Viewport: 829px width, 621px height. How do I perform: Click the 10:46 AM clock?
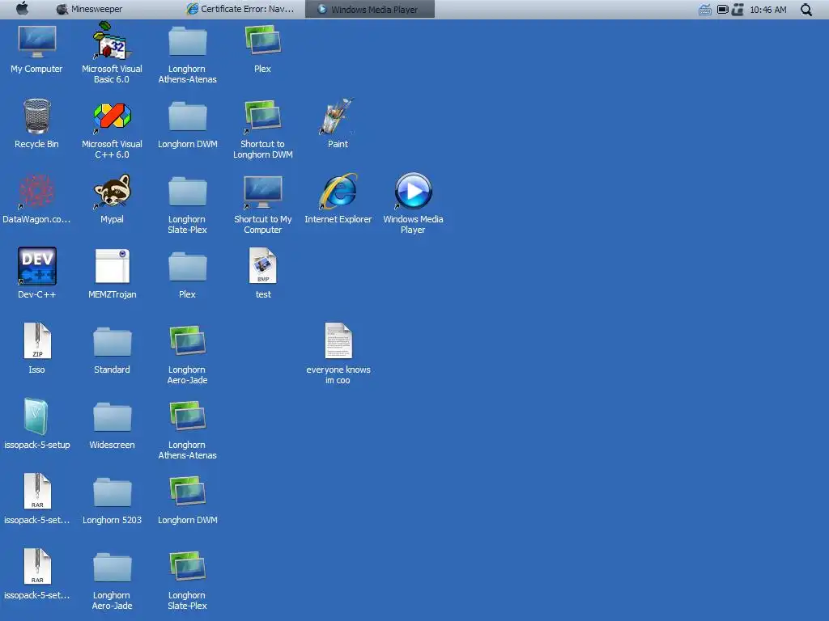[767, 10]
